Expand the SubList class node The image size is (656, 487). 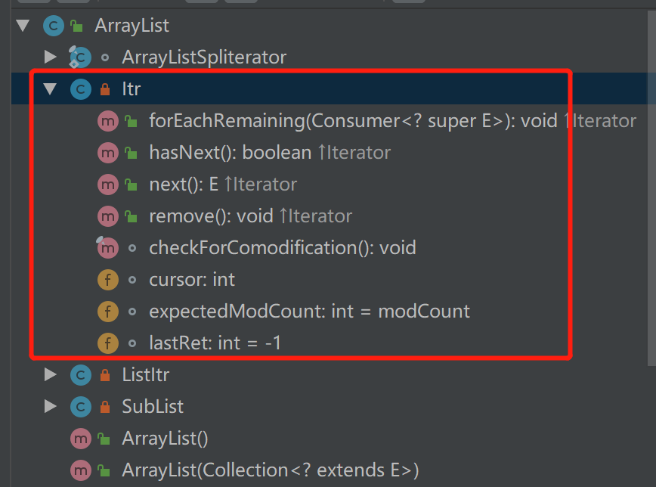(x=51, y=406)
